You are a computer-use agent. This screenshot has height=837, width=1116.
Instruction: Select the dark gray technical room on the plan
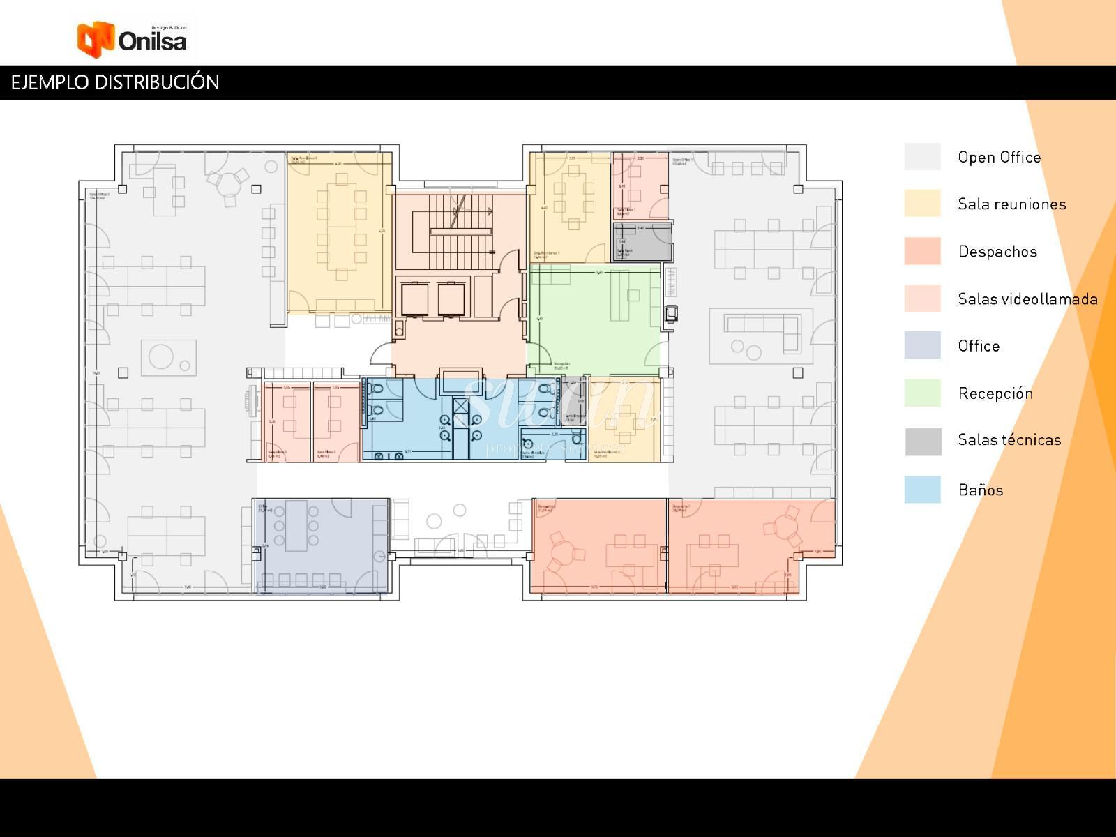pos(642,241)
